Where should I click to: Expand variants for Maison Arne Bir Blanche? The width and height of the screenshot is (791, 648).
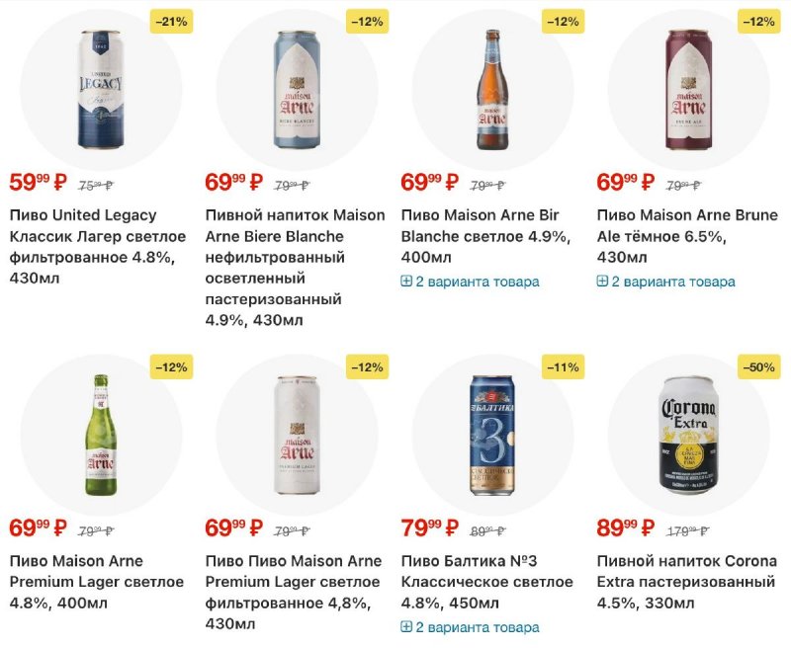click(x=470, y=282)
